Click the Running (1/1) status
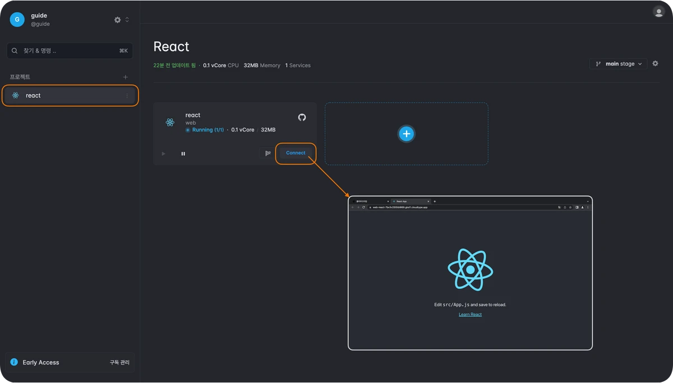This screenshot has width=673, height=383. pyautogui.click(x=204, y=130)
